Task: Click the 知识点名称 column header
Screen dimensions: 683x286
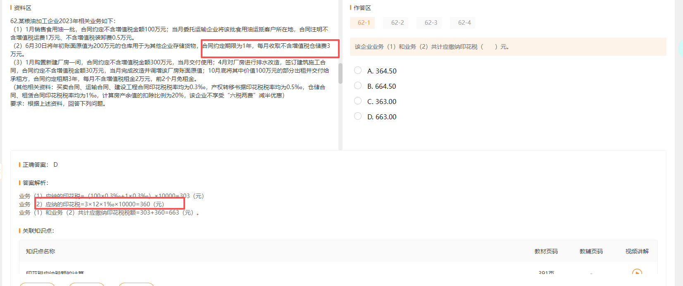Action: (x=40, y=251)
